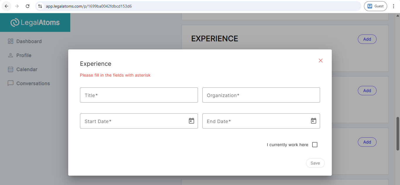Click the page vertical scrollbar thumb

(398, 134)
